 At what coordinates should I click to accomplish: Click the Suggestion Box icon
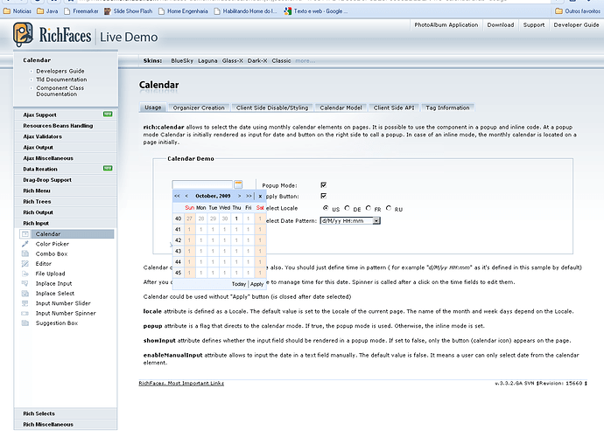tap(25, 323)
